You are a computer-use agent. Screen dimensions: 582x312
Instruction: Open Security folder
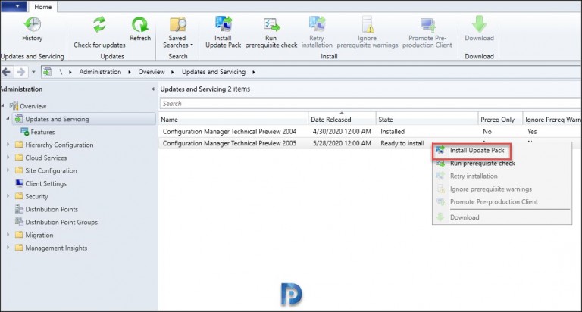[36, 197]
